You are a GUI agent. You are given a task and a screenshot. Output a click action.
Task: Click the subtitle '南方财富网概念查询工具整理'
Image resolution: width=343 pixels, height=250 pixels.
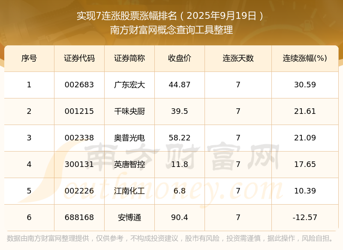point(171,30)
